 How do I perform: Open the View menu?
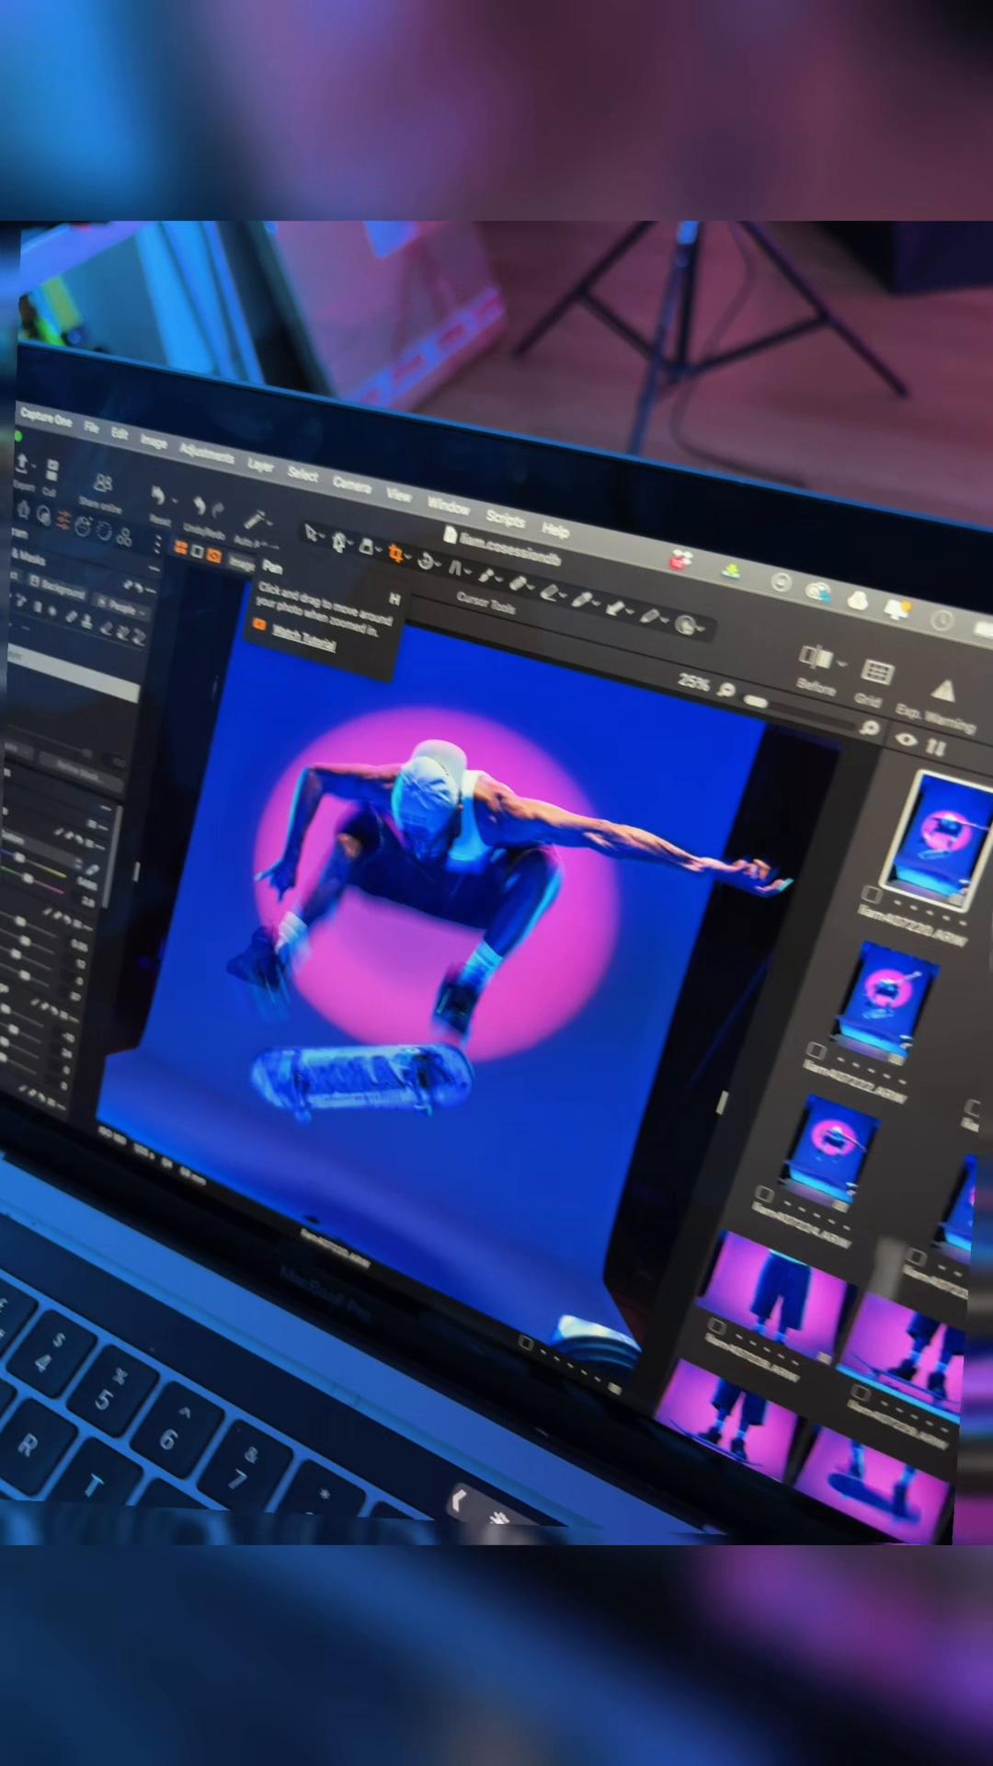click(398, 496)
